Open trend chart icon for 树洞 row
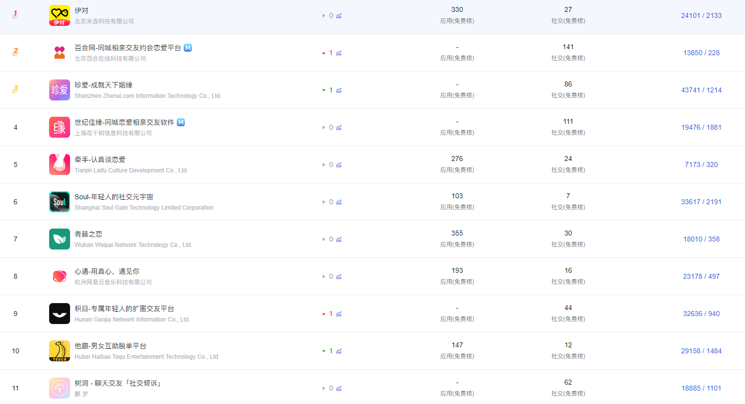Image resolution: width=745 pixels, height=404 pixels. pyautogui.click(x=339, y=389)
